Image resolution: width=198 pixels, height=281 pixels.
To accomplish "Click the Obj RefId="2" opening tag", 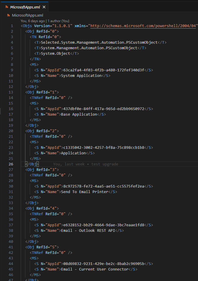I will (x=42, y=131).
